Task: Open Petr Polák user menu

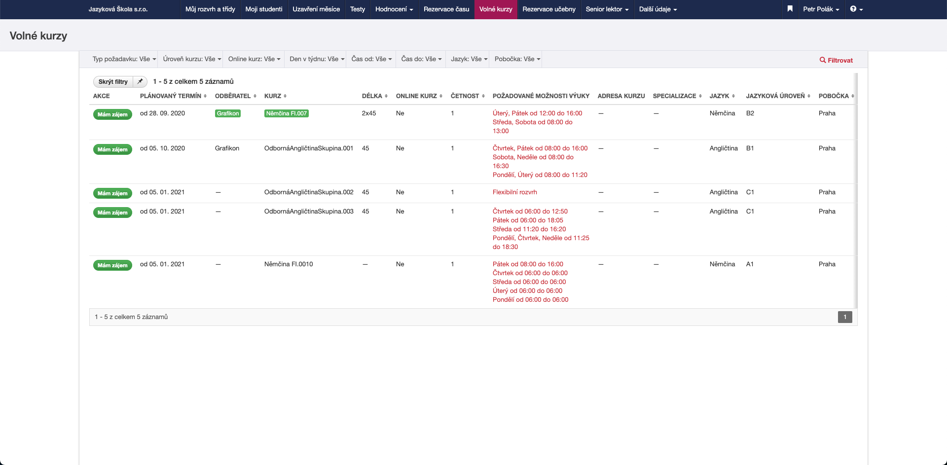Action: 821,9
